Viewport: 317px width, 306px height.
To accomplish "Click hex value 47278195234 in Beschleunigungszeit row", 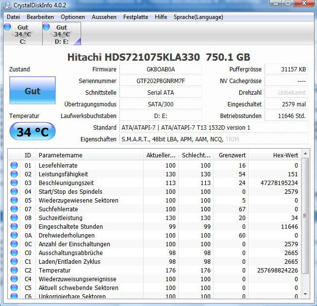I will (x=279, y=183).
